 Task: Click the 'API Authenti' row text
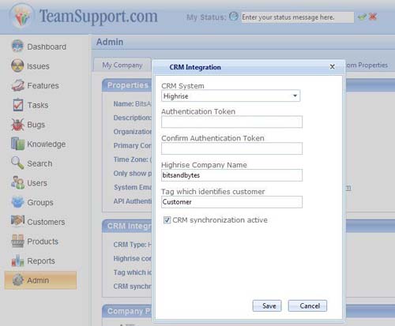(133, 201)
